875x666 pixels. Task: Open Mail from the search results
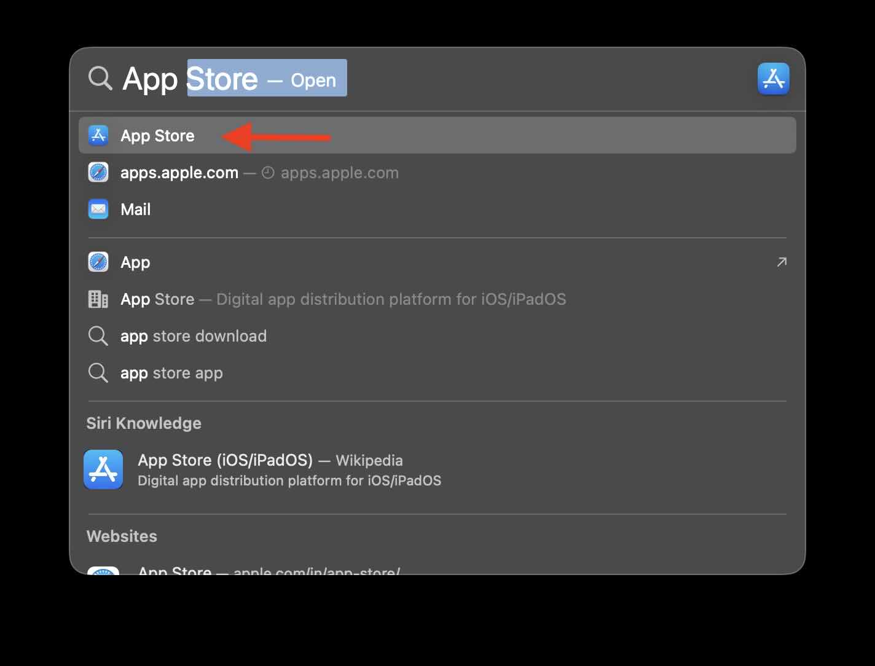[135, 209]
